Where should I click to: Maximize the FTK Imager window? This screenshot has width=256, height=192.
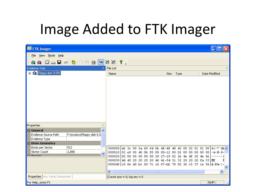tap(220, 49)
